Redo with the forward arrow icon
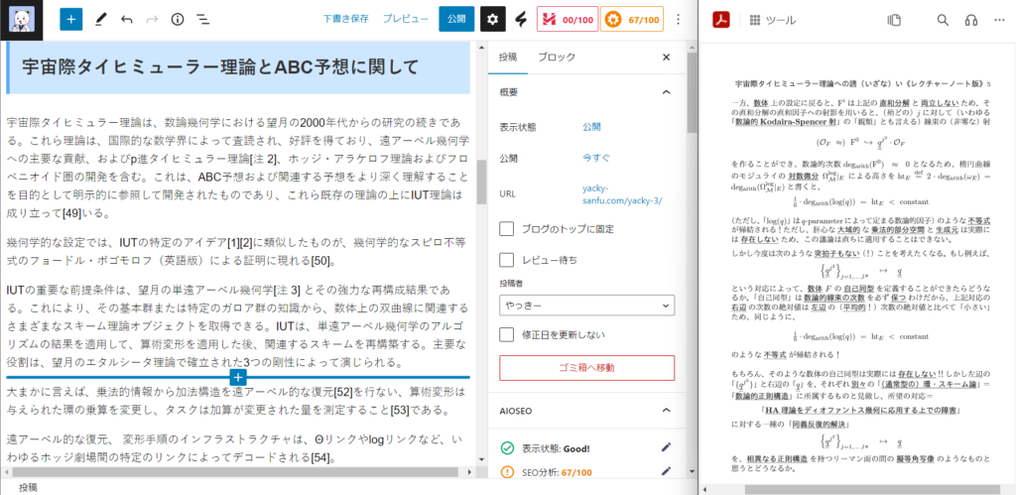Image resolution: width=1016 pixels, height=495 pixels. click(152, 20)
